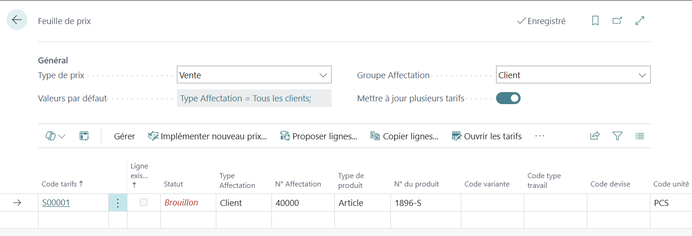
Task: Click Copier lignes...
Action: point(404,136)
